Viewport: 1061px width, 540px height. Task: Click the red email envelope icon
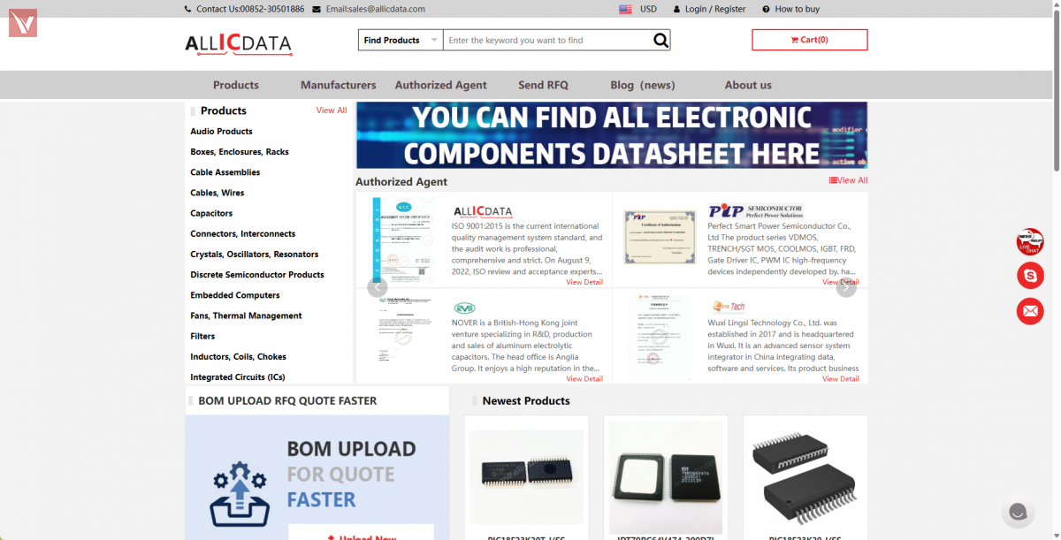pyautogui.click(x=1030, y=311)
